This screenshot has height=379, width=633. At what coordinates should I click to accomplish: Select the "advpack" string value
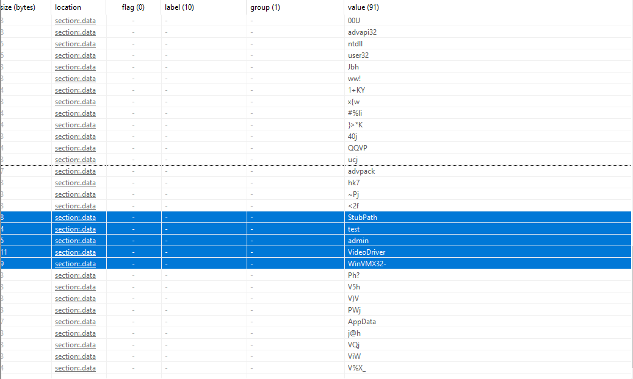coord(361,171)
